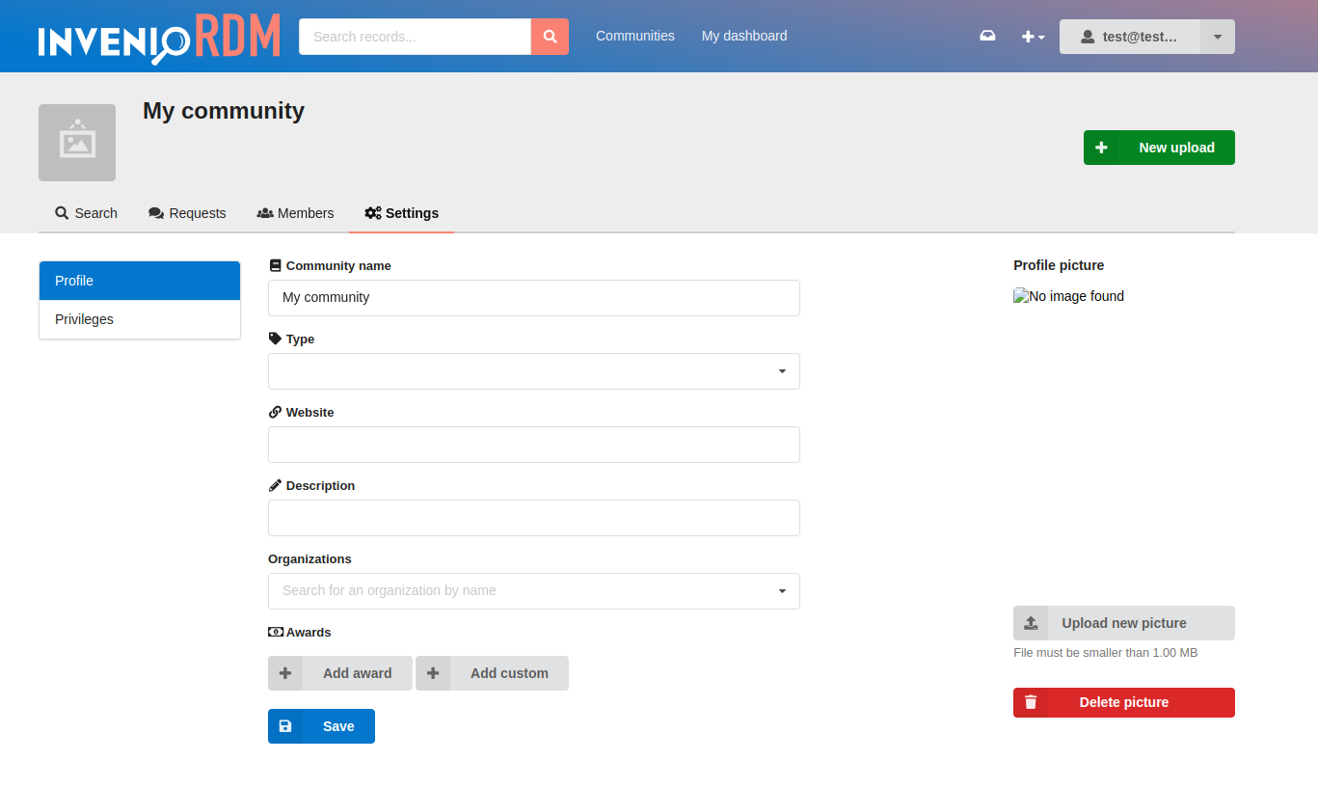Click the plus quick-create icon in header
Viewport: 1318px width, 788px height.
pos(1028,36)
